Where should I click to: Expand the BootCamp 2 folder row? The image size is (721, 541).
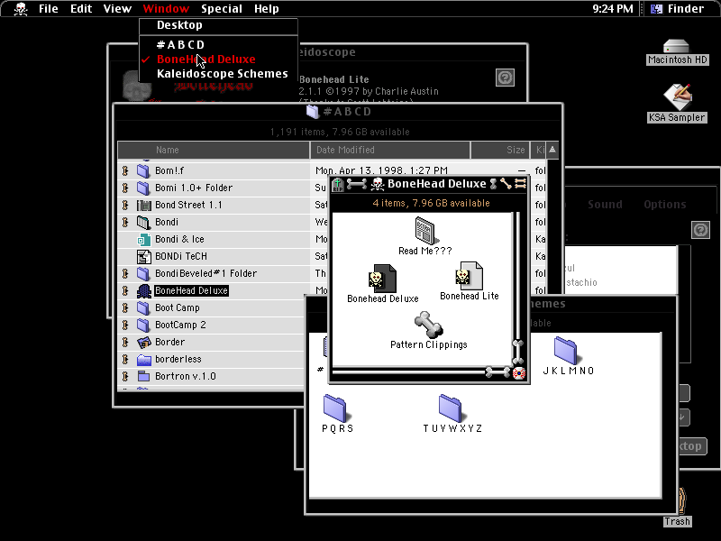125,325
